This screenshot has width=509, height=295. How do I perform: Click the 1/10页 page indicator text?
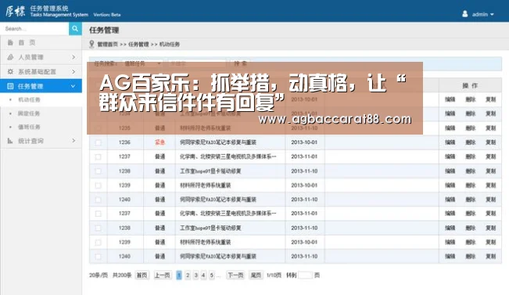[x=274, y=275]
